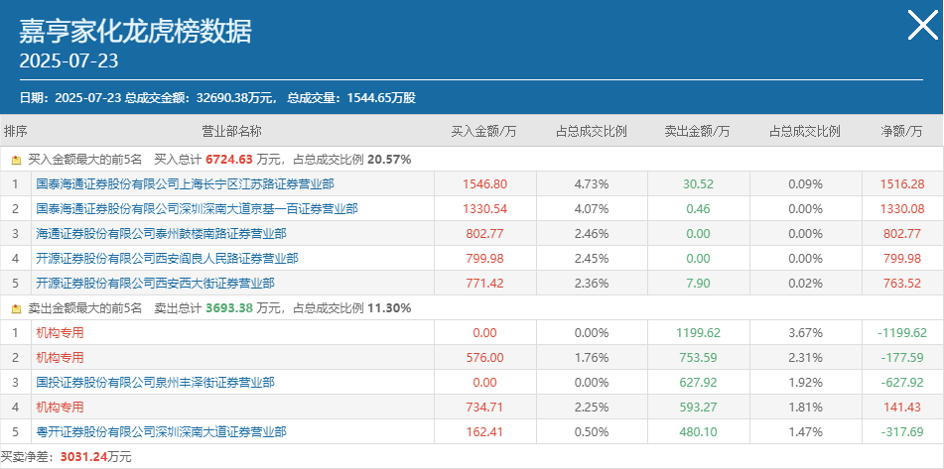Open 国泰海通证券深圳深南大道京基一百证券营业部 link
This screenshot has height=469, width=944.
point(197,208)
